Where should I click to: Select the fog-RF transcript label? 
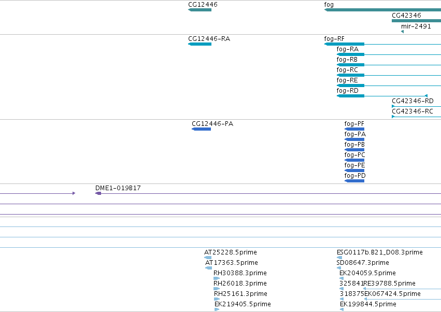tap(334, 39)
